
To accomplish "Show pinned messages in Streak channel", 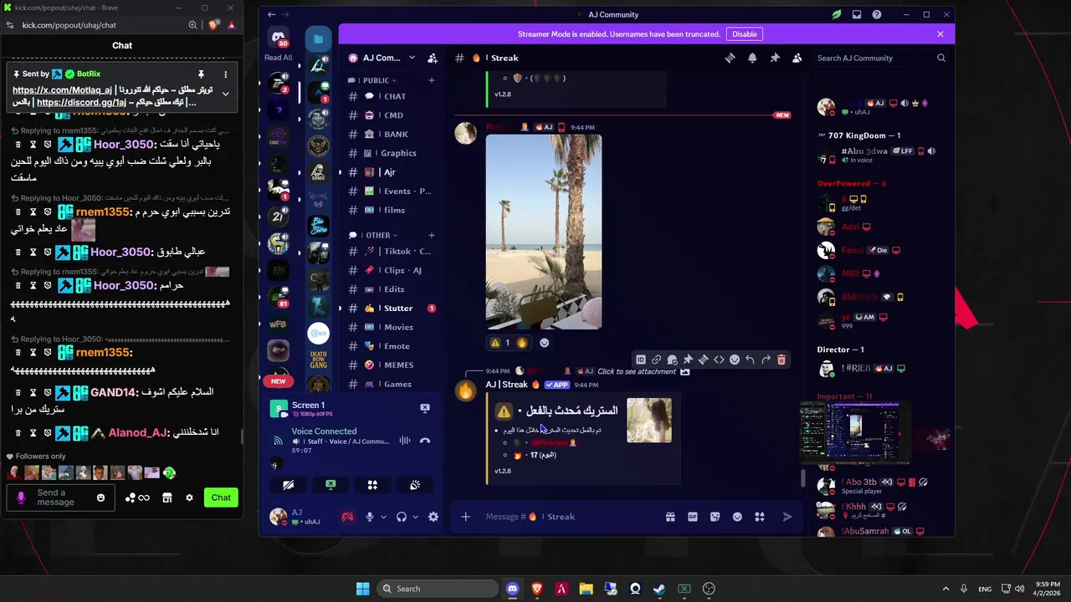I will [x=774, y=58].
